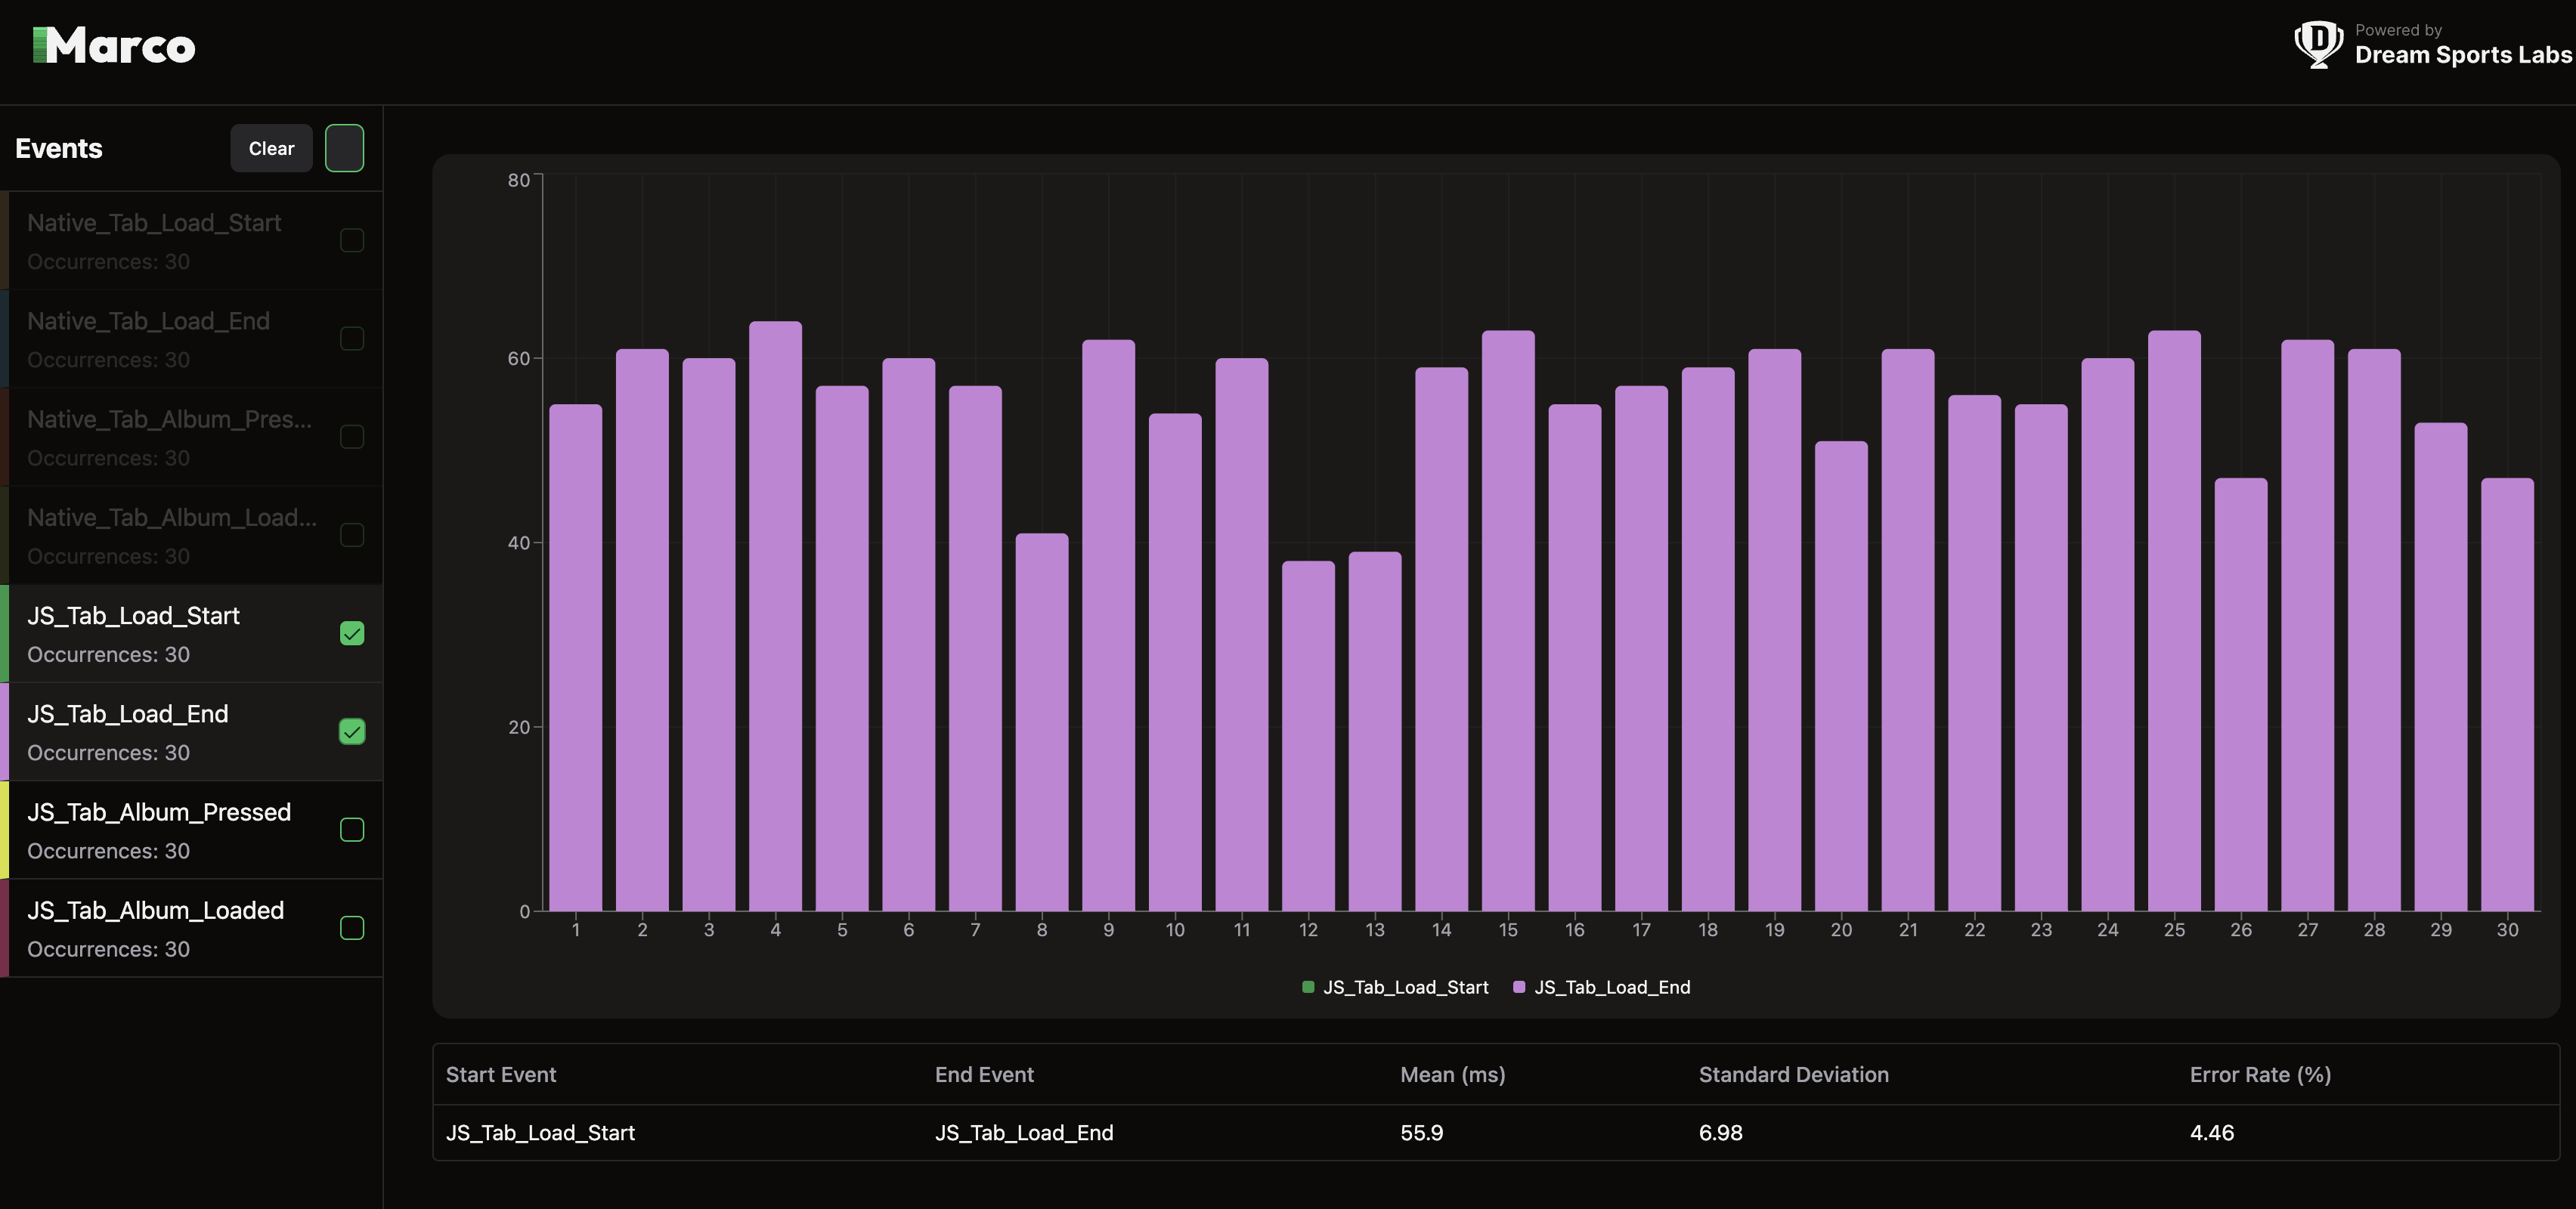Screen dimensions: 2576x1209
Task: Click the tallest bar at iteration 4
Action: (775, 615)
